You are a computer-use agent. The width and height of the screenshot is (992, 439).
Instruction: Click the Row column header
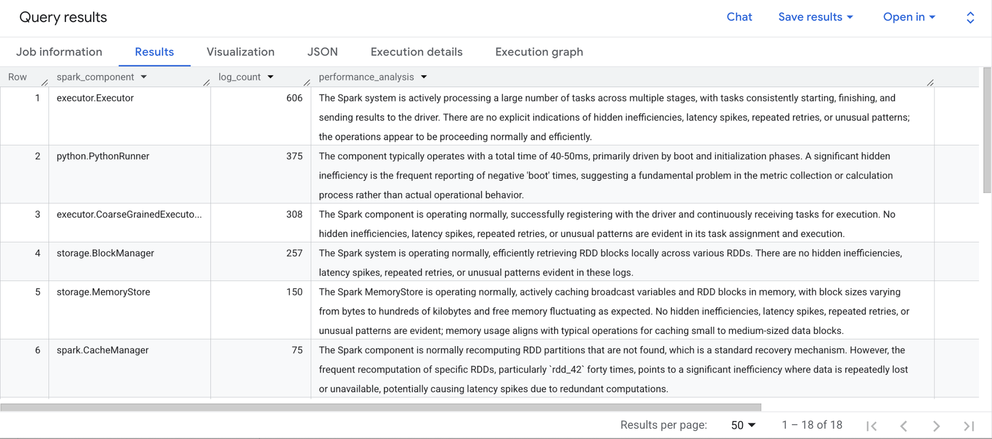point(18,77)
